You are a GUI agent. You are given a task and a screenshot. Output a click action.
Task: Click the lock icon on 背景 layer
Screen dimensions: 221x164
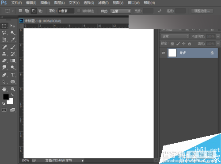(212, 53)
